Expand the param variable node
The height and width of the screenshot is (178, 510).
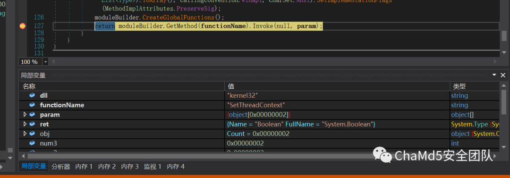25,115
